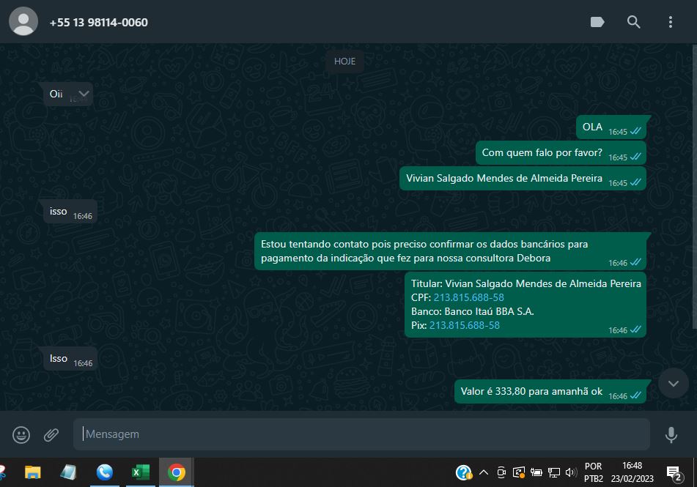Click the paperclip attach icon
This screenshot has height=487, width=697.
click(x=51, y=434)
